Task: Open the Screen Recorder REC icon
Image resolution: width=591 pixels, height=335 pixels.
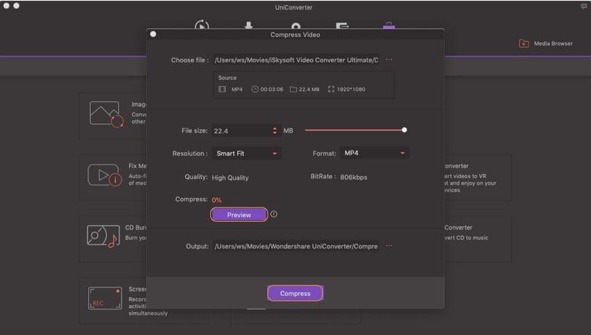Action: pyautogui.click(x=105, y=298)
